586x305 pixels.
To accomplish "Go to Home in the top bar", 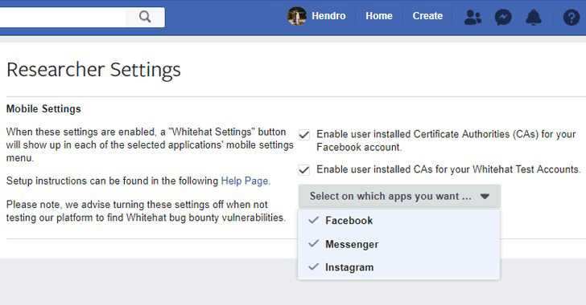I will tap(379, 16).
